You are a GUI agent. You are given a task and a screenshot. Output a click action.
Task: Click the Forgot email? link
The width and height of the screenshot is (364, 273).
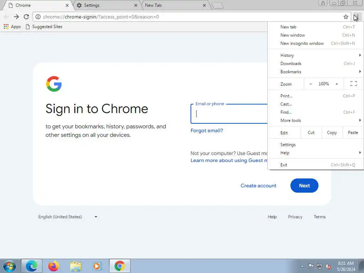point(207,130)
